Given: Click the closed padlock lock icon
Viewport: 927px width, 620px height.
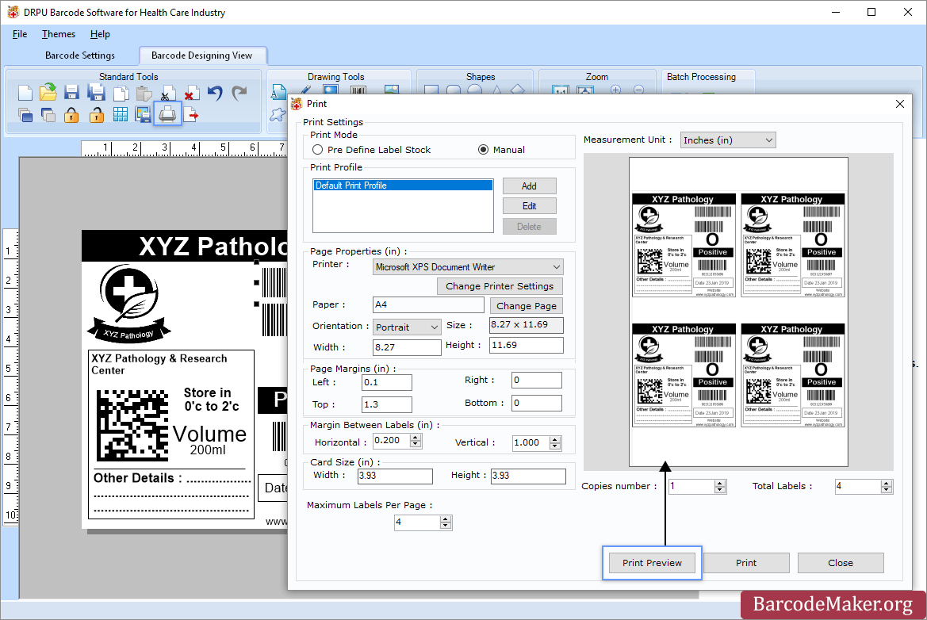Looking at the screenshot, I should pos(71,115).
